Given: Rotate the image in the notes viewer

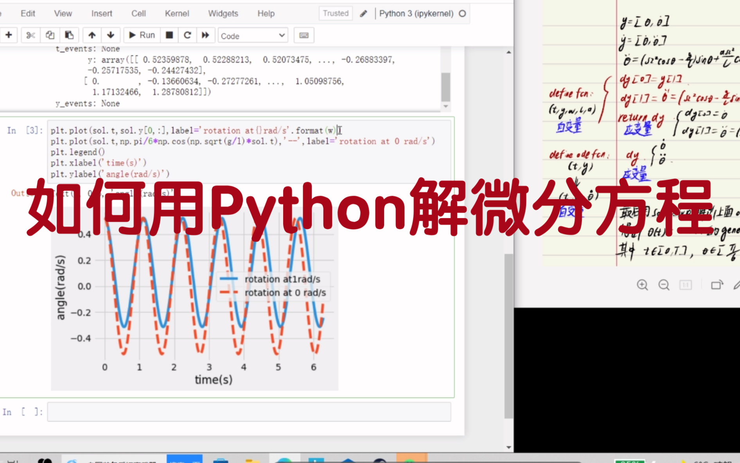Looking at the screenshot, I should click(x=717, y=285).
